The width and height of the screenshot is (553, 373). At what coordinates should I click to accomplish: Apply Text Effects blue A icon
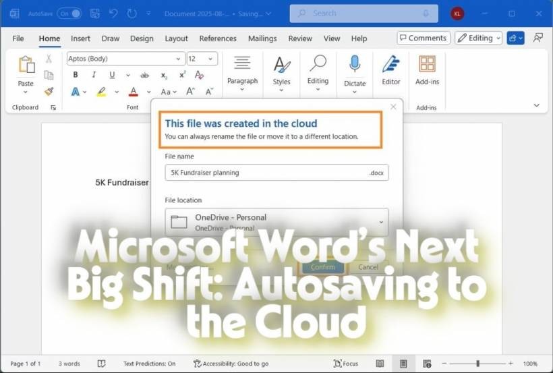pos(76,92)
